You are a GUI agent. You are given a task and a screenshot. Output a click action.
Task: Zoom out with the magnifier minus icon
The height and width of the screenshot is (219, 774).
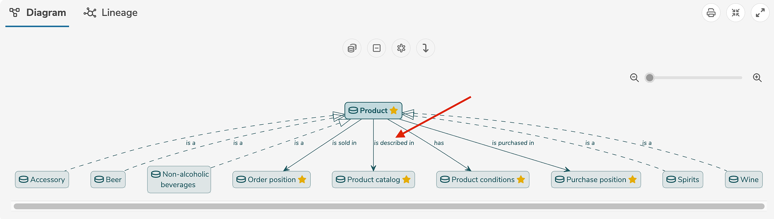tap(634, 78)
